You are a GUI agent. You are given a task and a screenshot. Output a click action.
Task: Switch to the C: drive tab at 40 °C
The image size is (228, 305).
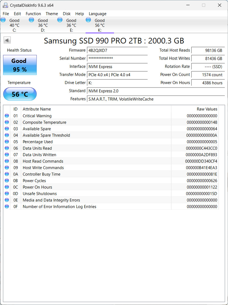click(x=14, y=25)
